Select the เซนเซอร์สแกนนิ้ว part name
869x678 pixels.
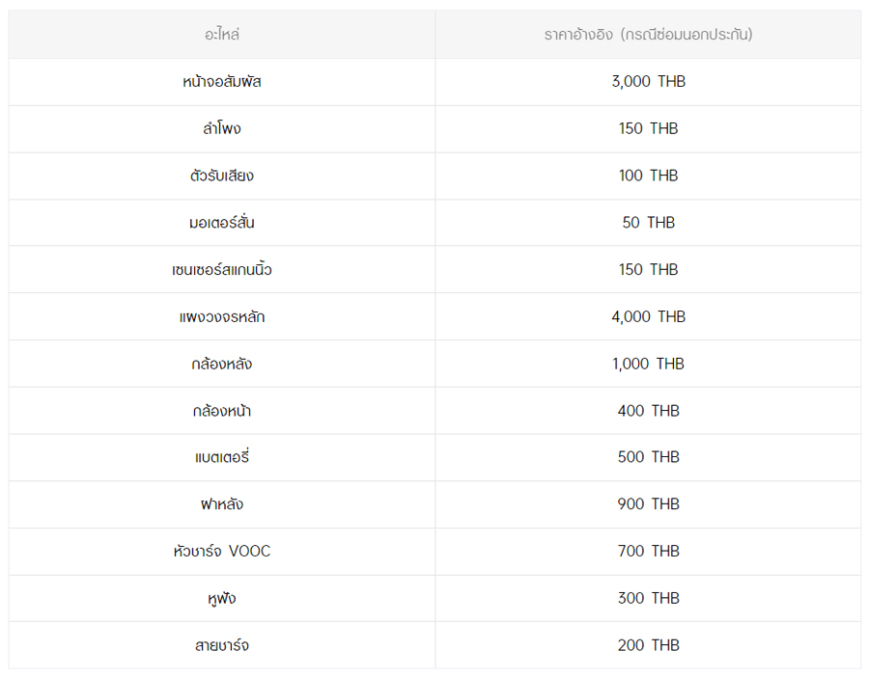pos(222,270)
